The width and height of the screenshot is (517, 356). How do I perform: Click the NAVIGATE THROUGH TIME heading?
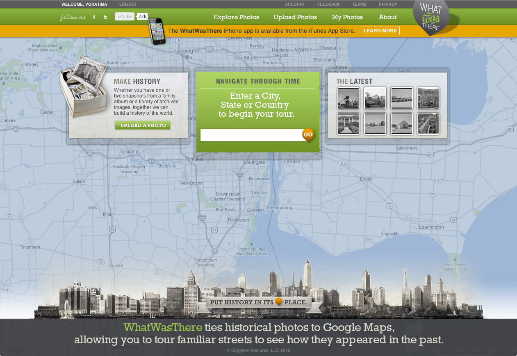(x=258, y=81)
